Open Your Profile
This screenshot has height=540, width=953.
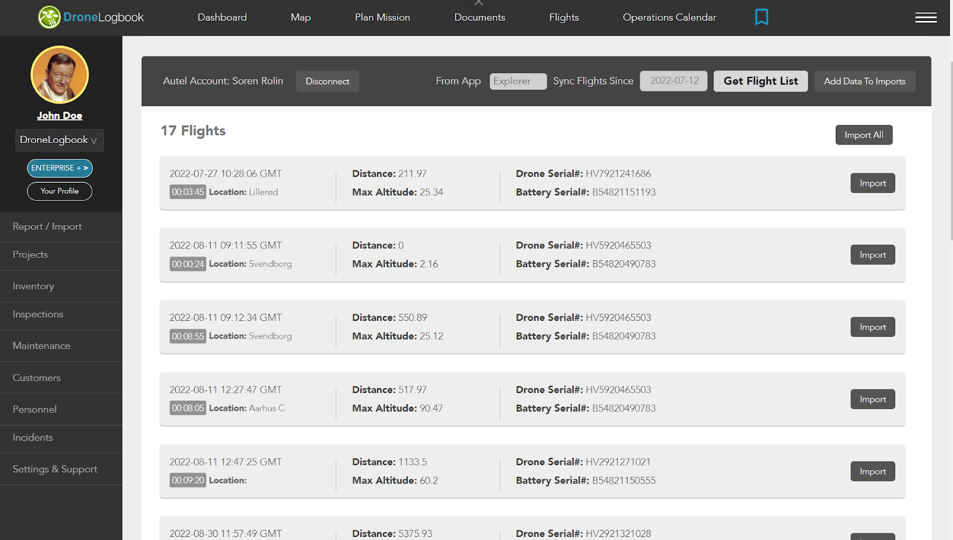click(x=60, y=191)
